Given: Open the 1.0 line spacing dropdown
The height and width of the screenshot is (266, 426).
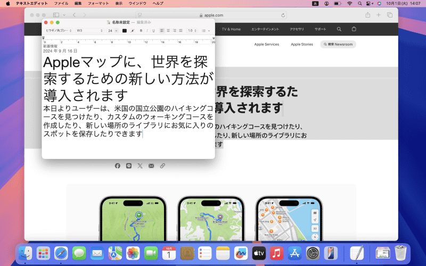Looking at the screenshot, I should (x=192, y=31).
